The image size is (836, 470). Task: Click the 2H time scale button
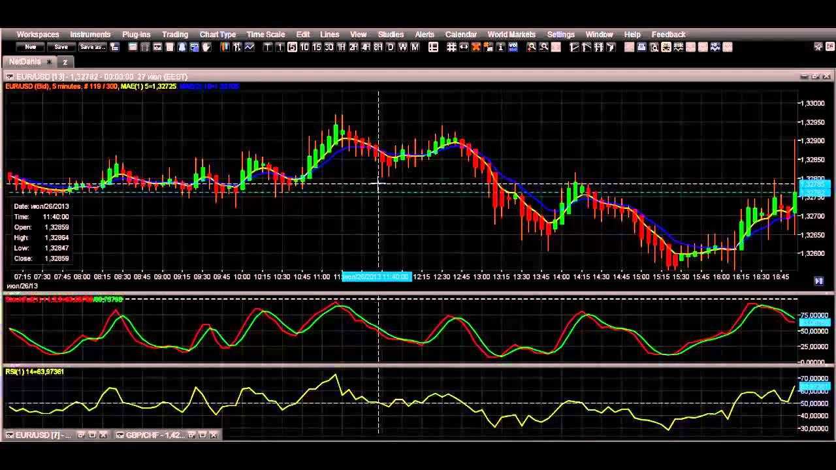click(353, 47)
